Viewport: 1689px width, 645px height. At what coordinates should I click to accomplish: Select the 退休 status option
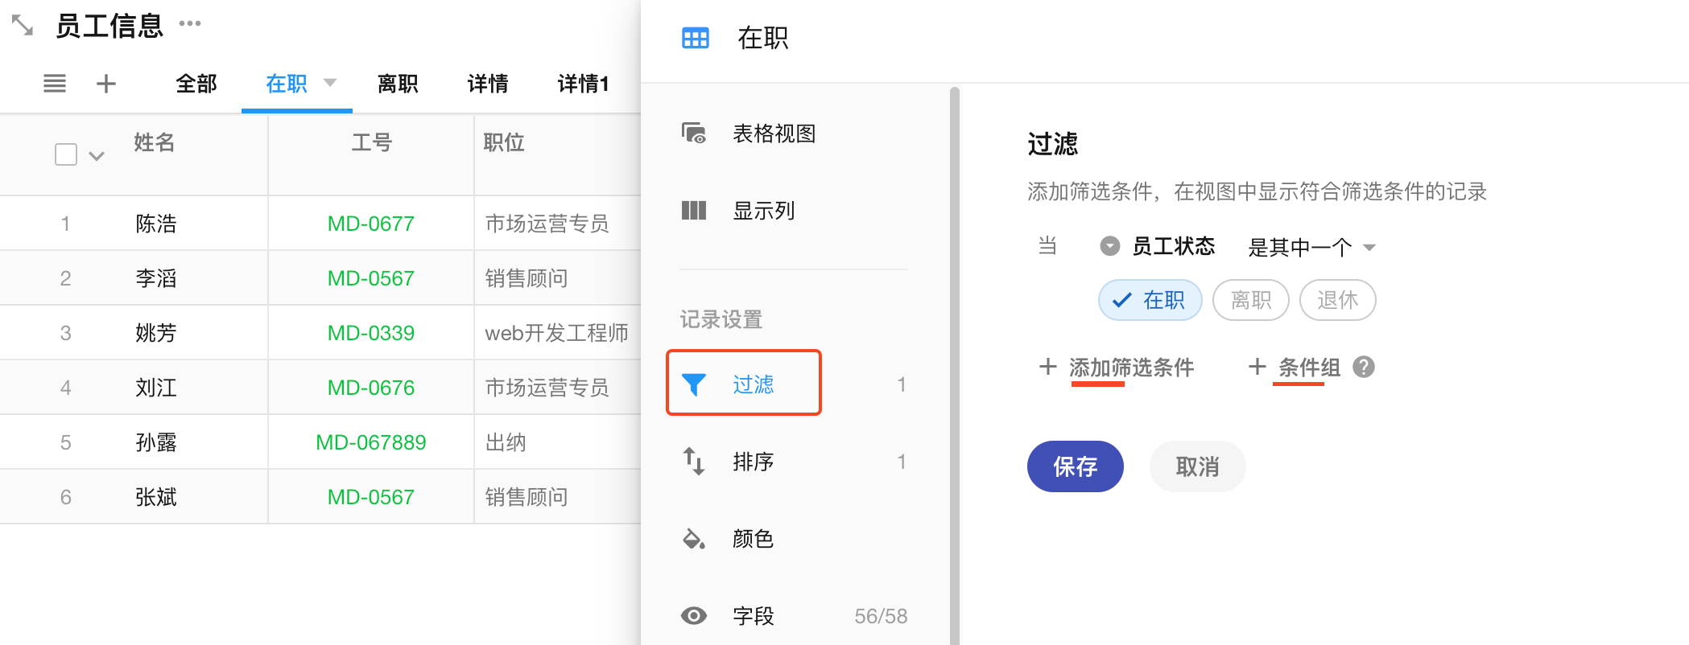(1337, 301)
